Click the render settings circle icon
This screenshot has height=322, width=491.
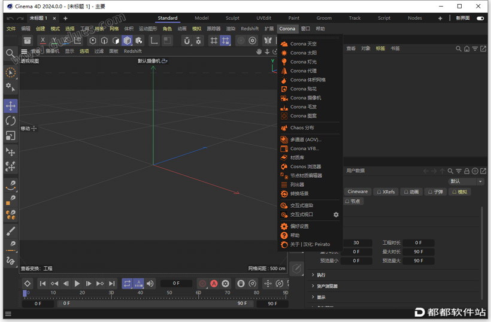[x=253, y=41]
